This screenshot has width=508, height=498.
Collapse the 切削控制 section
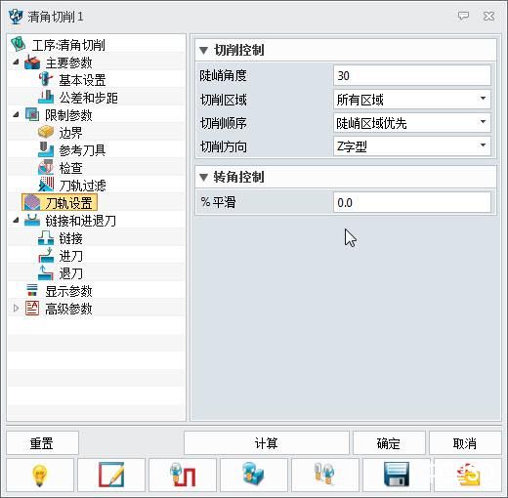click(204, 51)
